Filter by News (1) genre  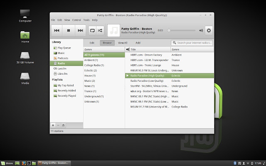click(x=104, y=86)
